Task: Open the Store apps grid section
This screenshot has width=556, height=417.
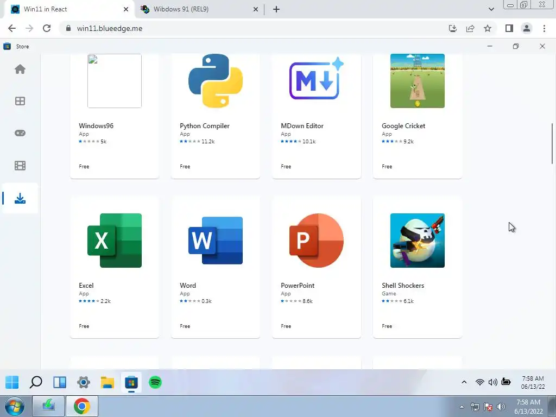Action: [20, 101]
